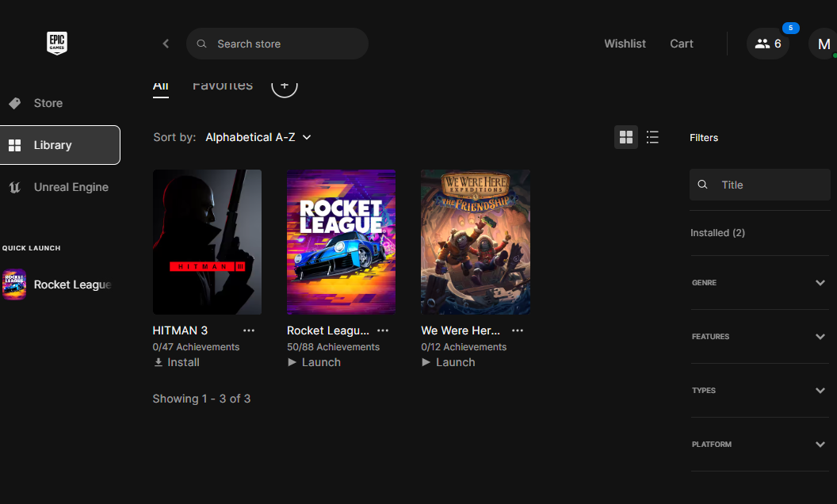Select Library in the sidebar

(59, 145)
